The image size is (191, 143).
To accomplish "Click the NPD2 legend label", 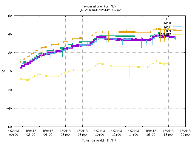I will click(x=168, y=27).
